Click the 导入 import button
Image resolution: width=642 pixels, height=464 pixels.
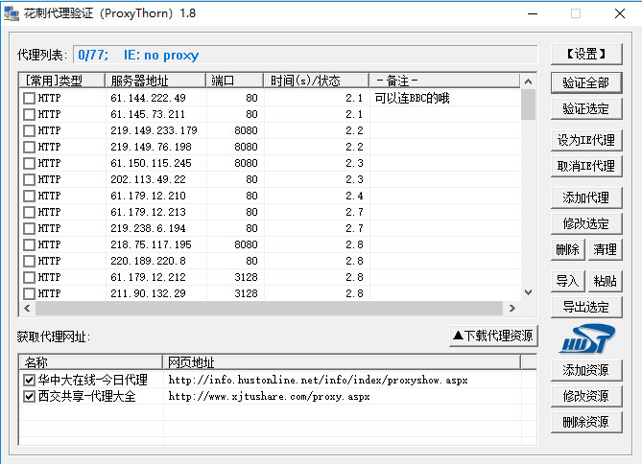point(567,281)
